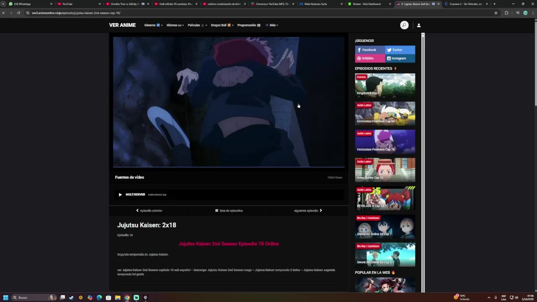Open Horizontes Pokémon Cap 78 thumbnail
The height and width of the screenshot is (302, 537).
coord(385,141)
